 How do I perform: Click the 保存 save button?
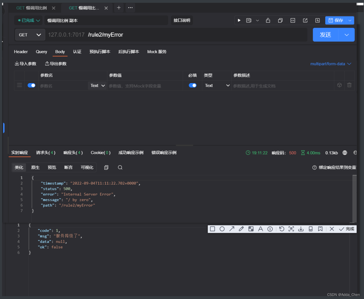coord(336,20)
